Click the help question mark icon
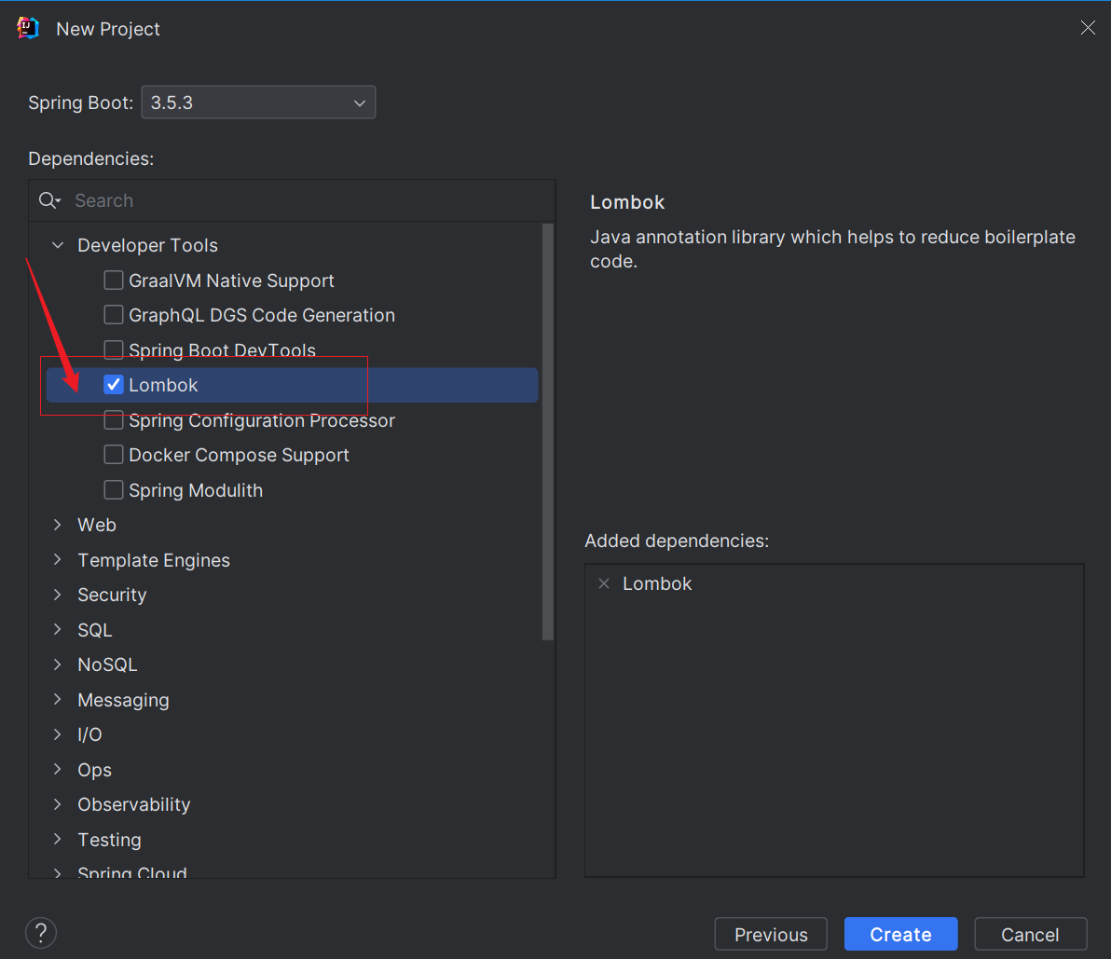This screenshot has width=1111, height=959. click(x=40, y=932)
